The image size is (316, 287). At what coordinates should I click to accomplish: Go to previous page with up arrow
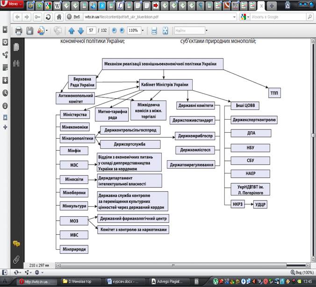tap(72, 31)
